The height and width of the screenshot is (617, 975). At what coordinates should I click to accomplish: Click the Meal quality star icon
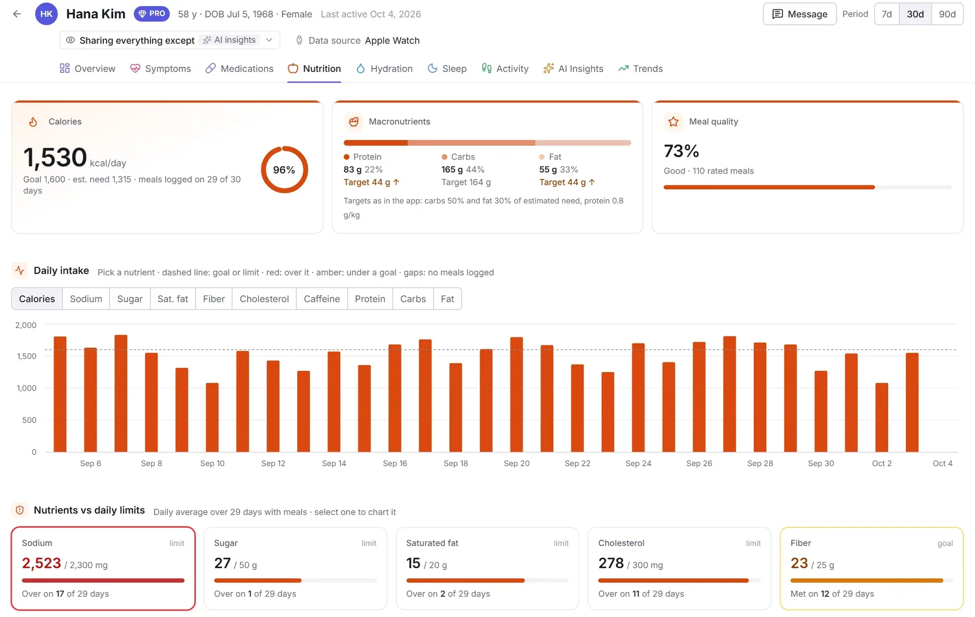tap(674, 121)
